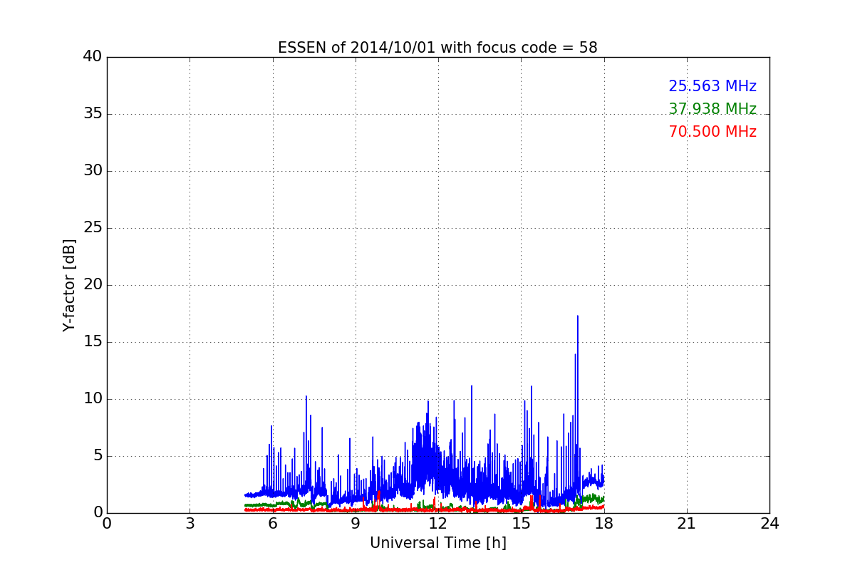Select the green 37.938 MHz legend label
The height and width of the screenshot is (570, 855).
point(712,109)
